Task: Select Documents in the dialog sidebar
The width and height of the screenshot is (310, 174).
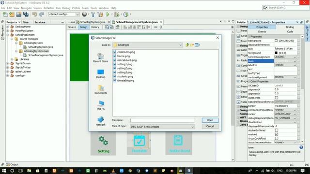Action: pos(100,89)
